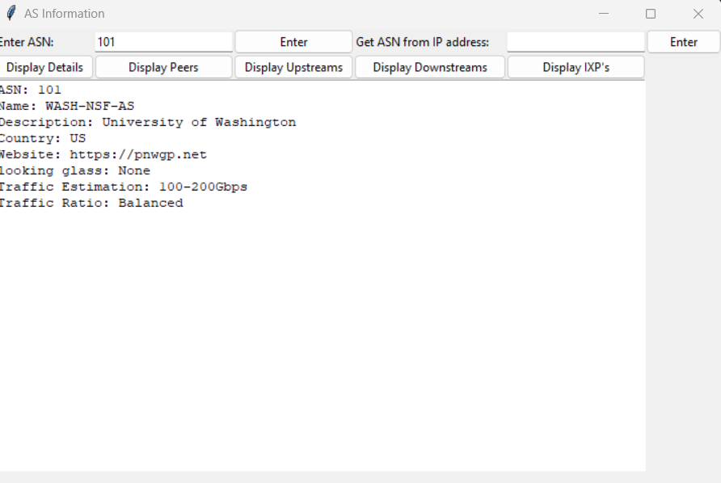Close the AS Information window

point(698,14)
